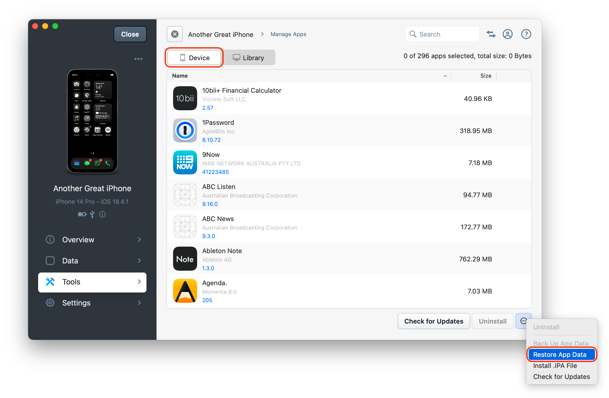Click the 318.95 MB size value

[x=476, y=131]
